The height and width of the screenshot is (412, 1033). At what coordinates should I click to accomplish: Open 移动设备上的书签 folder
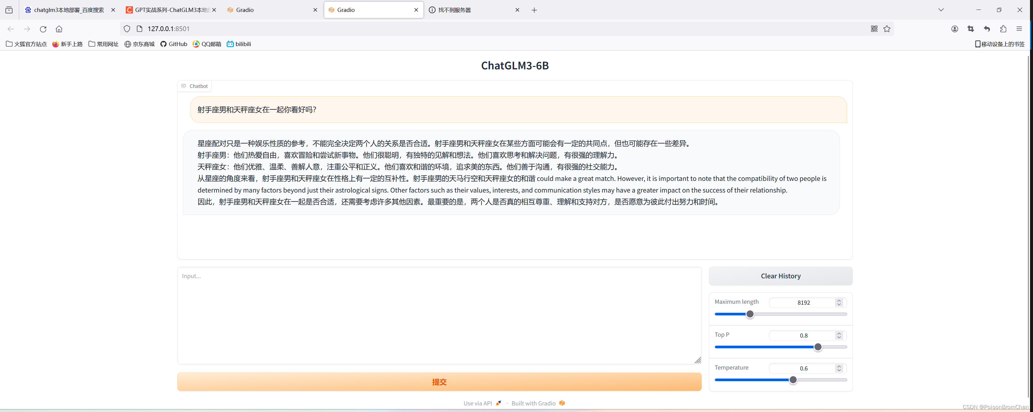tap(1000, 44)
